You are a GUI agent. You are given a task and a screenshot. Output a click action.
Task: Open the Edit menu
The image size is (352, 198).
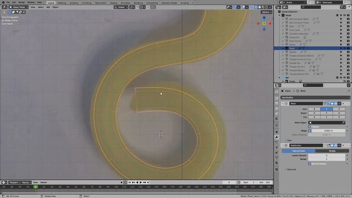pyautogui.click(x=14, y=2)
